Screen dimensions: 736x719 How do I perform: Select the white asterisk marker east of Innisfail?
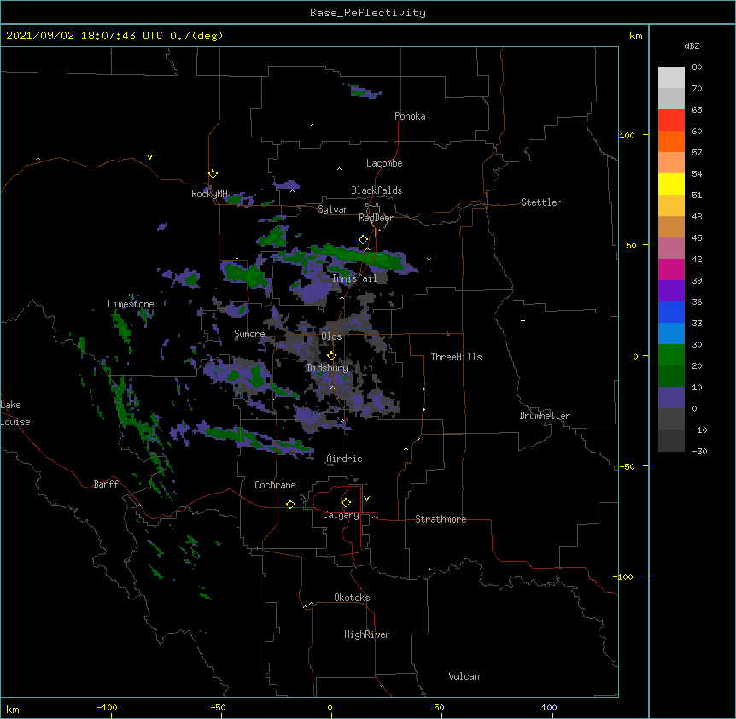(429, 259)
